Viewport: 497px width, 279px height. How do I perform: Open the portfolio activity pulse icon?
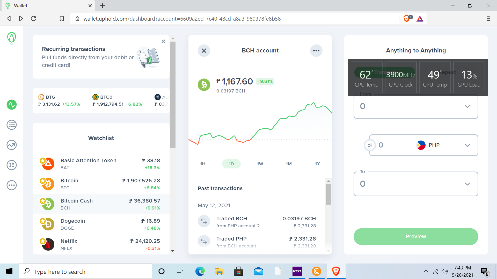(12, 105)
